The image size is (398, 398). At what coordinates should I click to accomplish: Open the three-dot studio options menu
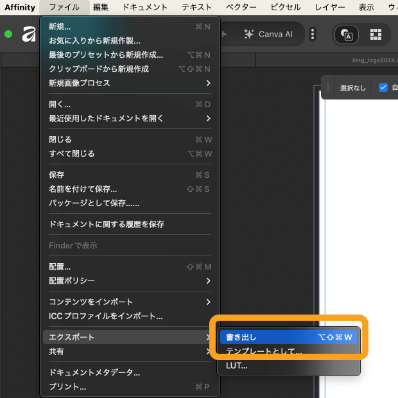[x=313, y=34]
